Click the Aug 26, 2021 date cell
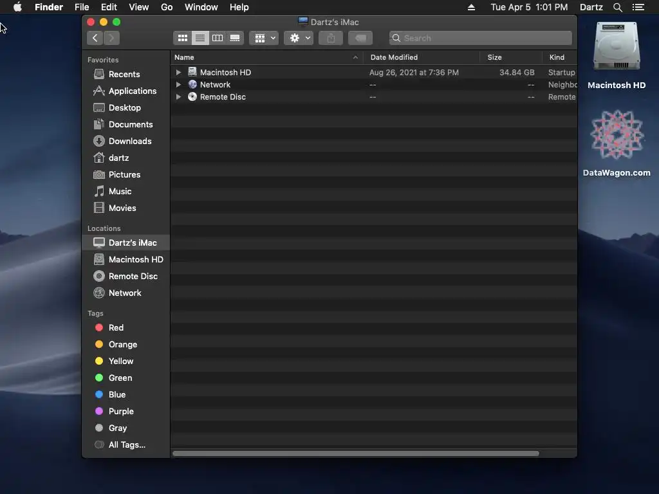 tap(414, 72)
